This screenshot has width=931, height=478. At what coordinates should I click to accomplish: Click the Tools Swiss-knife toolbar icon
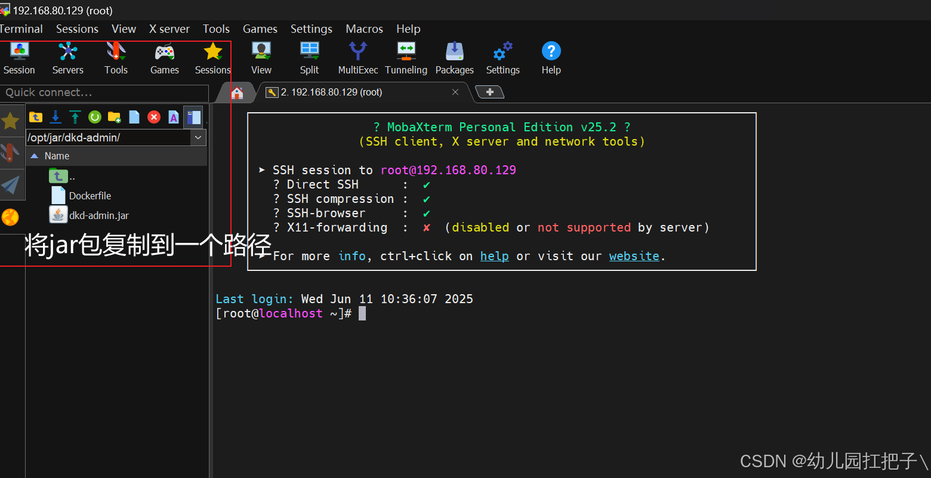116,58
